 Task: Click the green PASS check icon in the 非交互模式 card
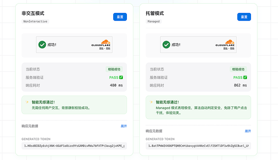coord(121,77)
